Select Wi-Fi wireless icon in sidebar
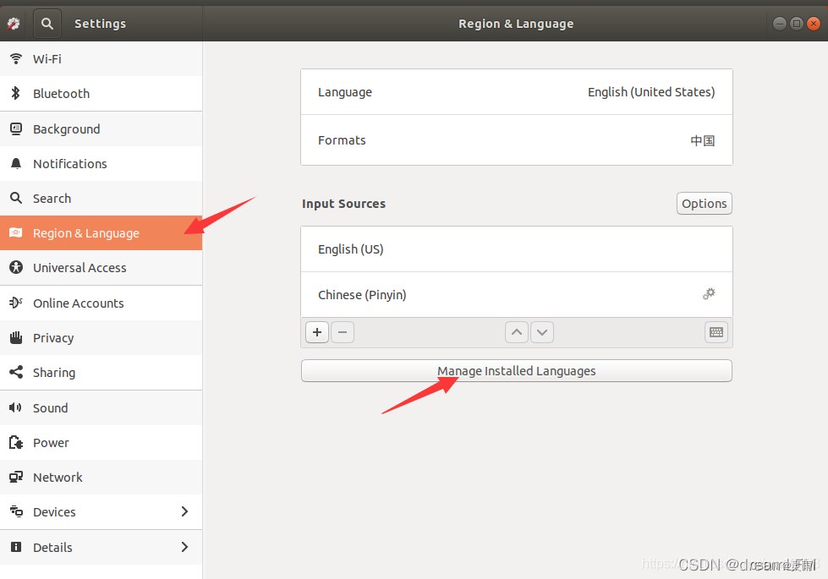 [x=16, y=58]
